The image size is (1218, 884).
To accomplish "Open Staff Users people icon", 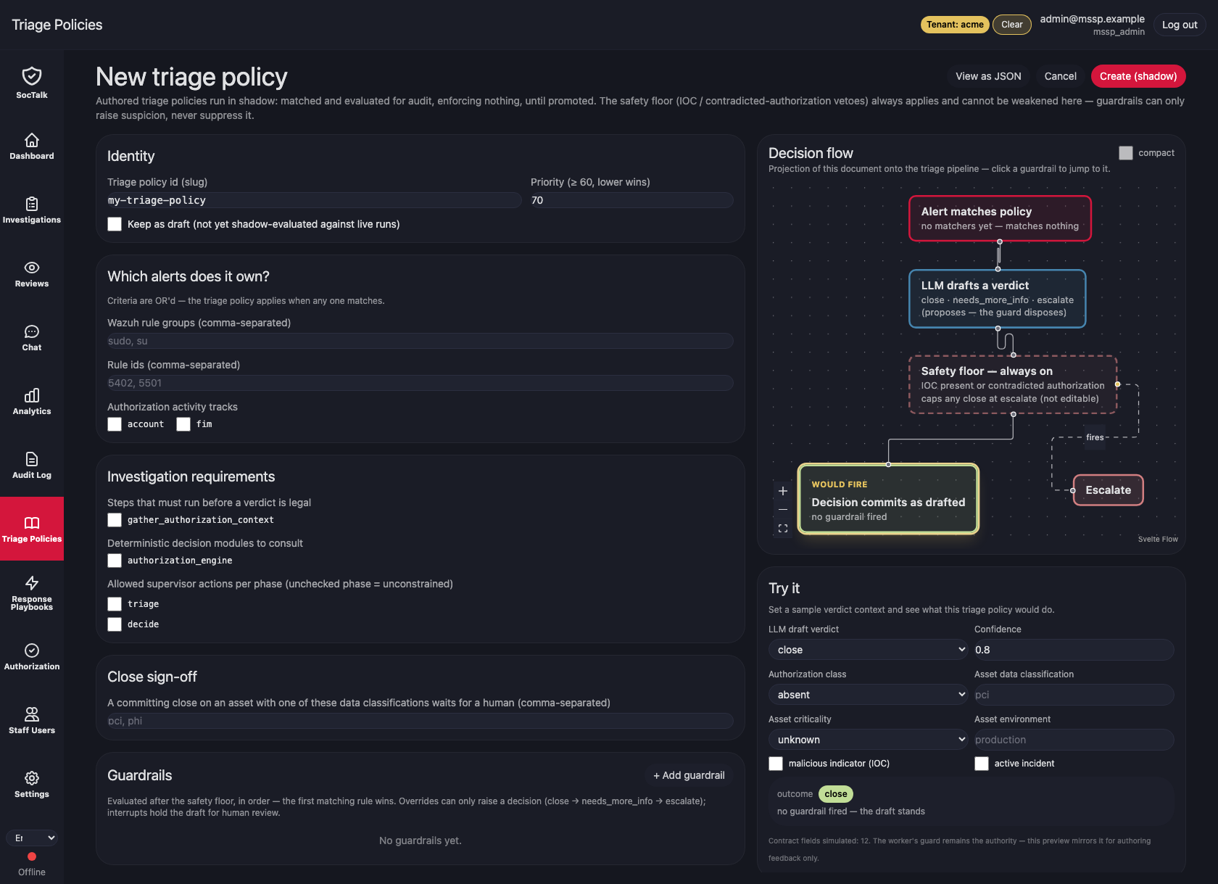I will coord(32,714).
